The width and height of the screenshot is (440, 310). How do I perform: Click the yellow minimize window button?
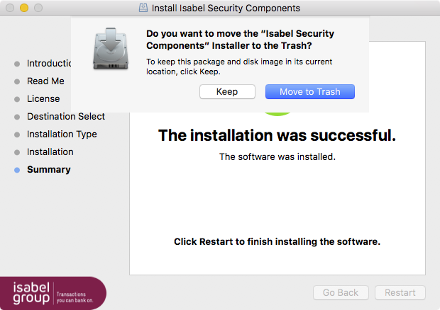(24, 8)
